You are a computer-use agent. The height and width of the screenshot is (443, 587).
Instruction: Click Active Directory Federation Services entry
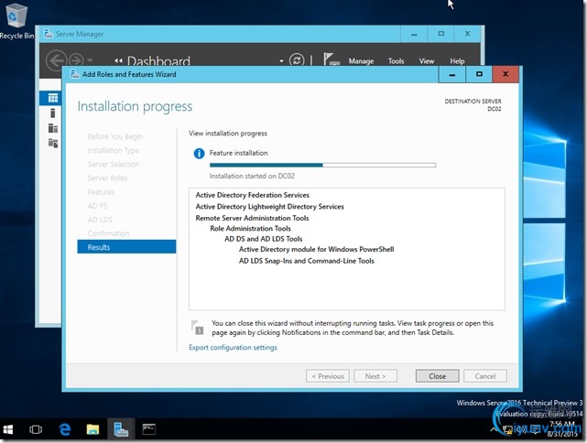(x=253, y=195)
